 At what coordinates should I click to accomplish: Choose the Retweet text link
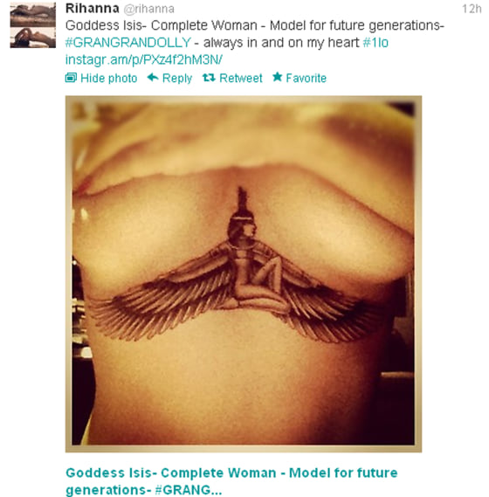point(241,79)
